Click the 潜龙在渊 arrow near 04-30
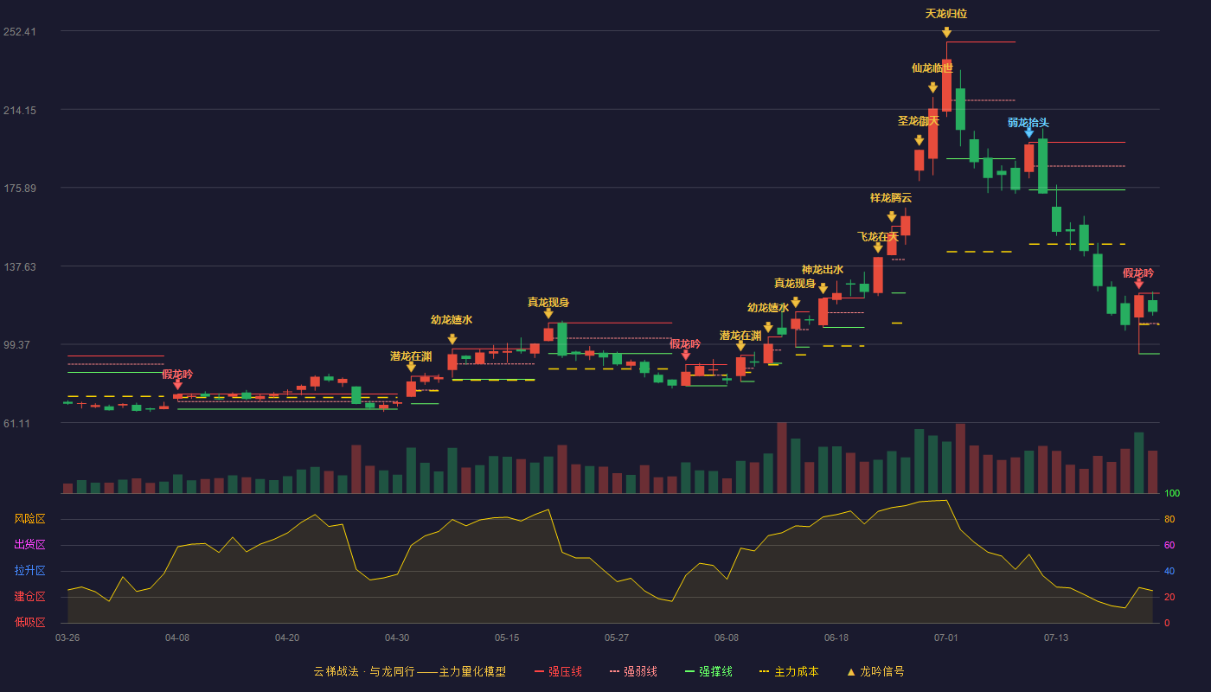The height and width of the screenshot is (692, 1211). (x=411, y=367)
